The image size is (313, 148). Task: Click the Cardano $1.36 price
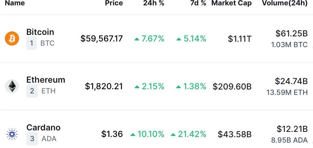(x=112, y=134)
